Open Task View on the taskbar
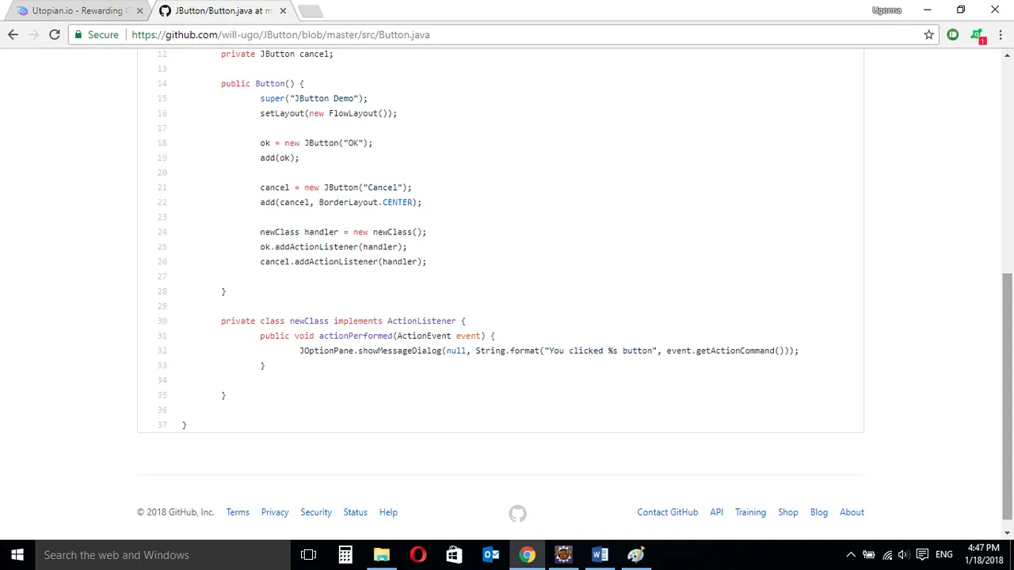The height and width of the screenshot is (570, 1014). pyautogui.click(x=309, y=555)
